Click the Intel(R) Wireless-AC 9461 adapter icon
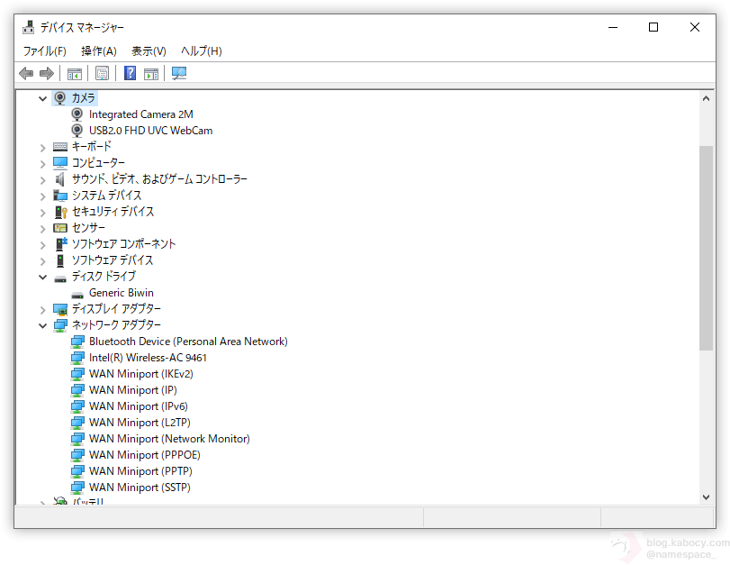730x565 pixels. point(77,358)
